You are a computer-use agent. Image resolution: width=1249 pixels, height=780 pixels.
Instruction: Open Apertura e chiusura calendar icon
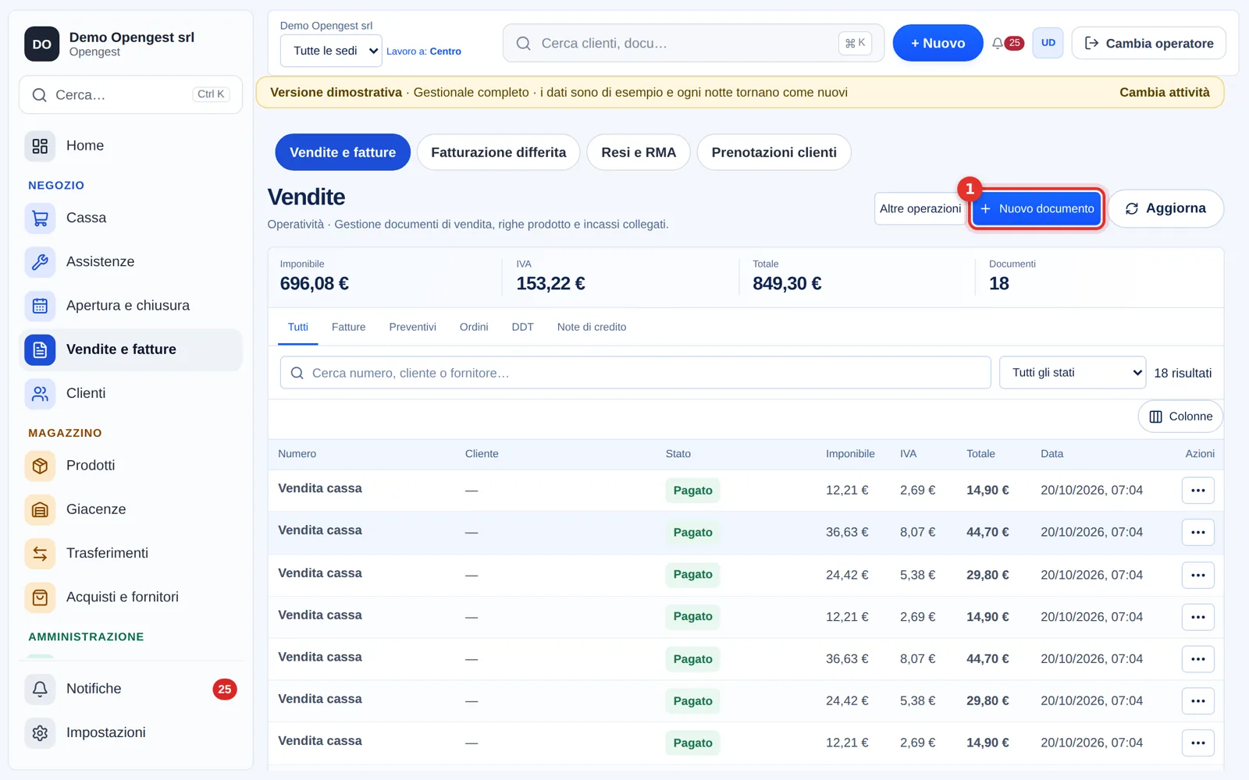point(40,306)
